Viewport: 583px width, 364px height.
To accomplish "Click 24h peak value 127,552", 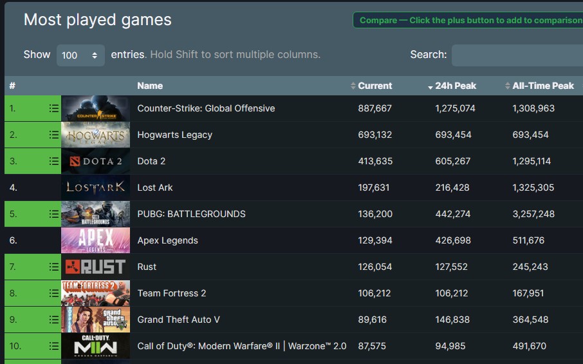I will 451,267.
